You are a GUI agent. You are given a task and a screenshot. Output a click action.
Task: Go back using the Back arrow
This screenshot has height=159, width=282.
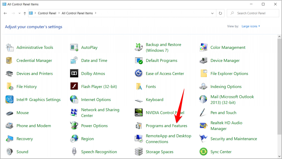6,13
